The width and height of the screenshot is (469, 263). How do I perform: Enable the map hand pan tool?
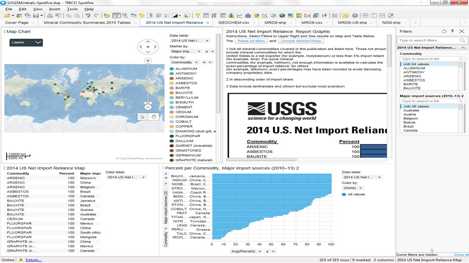(x=154, y=117)
